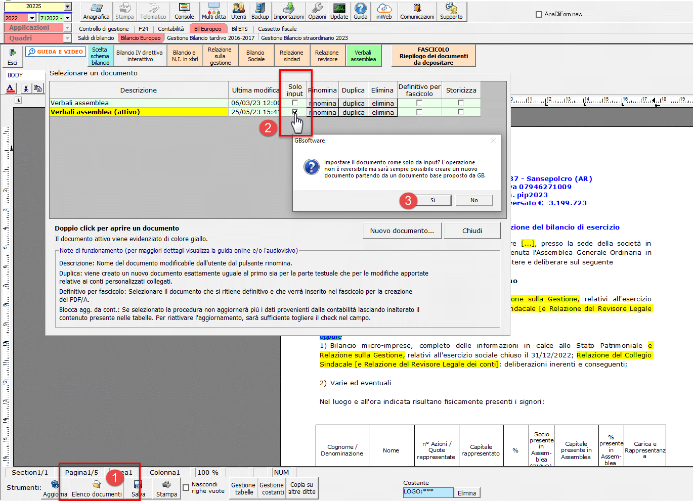Open Elenco documenti in Strumenti bar
693x501 pixels.
point(97,488)
